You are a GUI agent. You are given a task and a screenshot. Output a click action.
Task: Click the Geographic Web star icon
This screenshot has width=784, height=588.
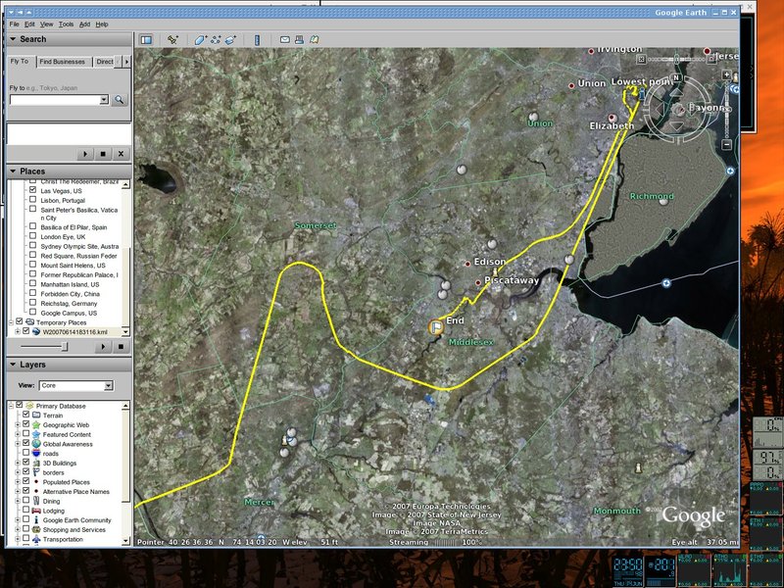coord(36,424)
